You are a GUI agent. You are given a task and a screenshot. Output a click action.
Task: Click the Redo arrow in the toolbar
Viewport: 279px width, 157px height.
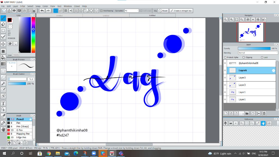(48, 11)
